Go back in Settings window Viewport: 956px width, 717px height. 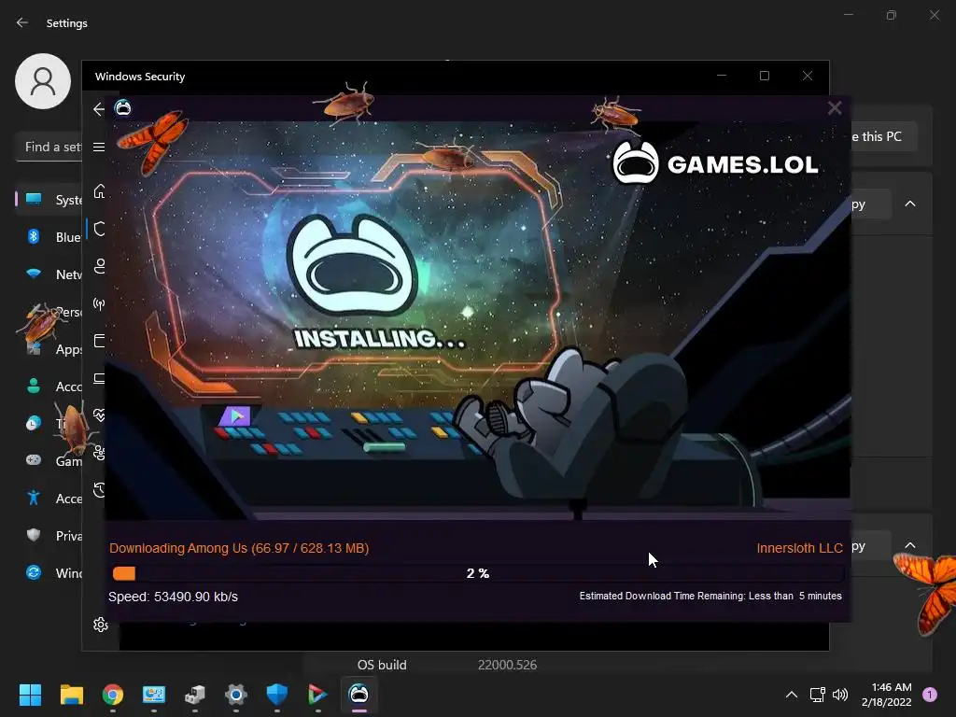(x=22, y=22)
